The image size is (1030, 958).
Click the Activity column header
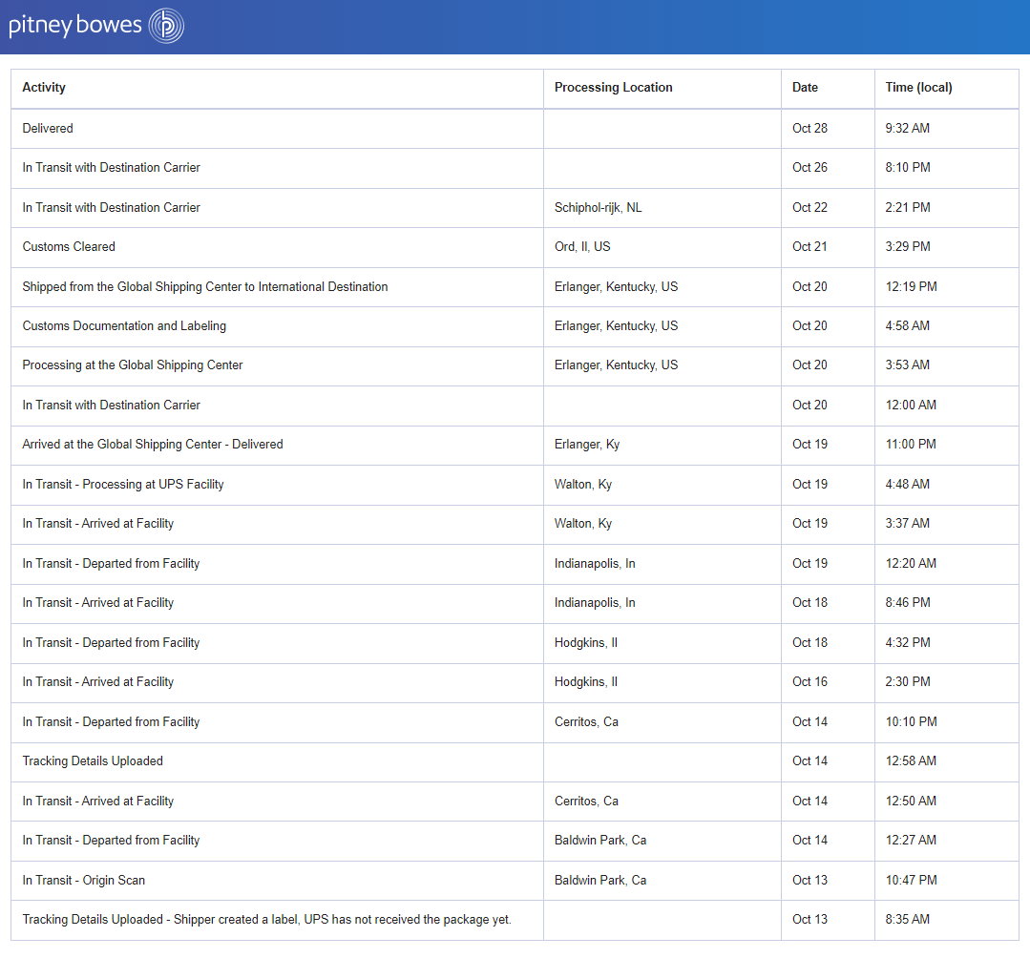pos(44,87)
